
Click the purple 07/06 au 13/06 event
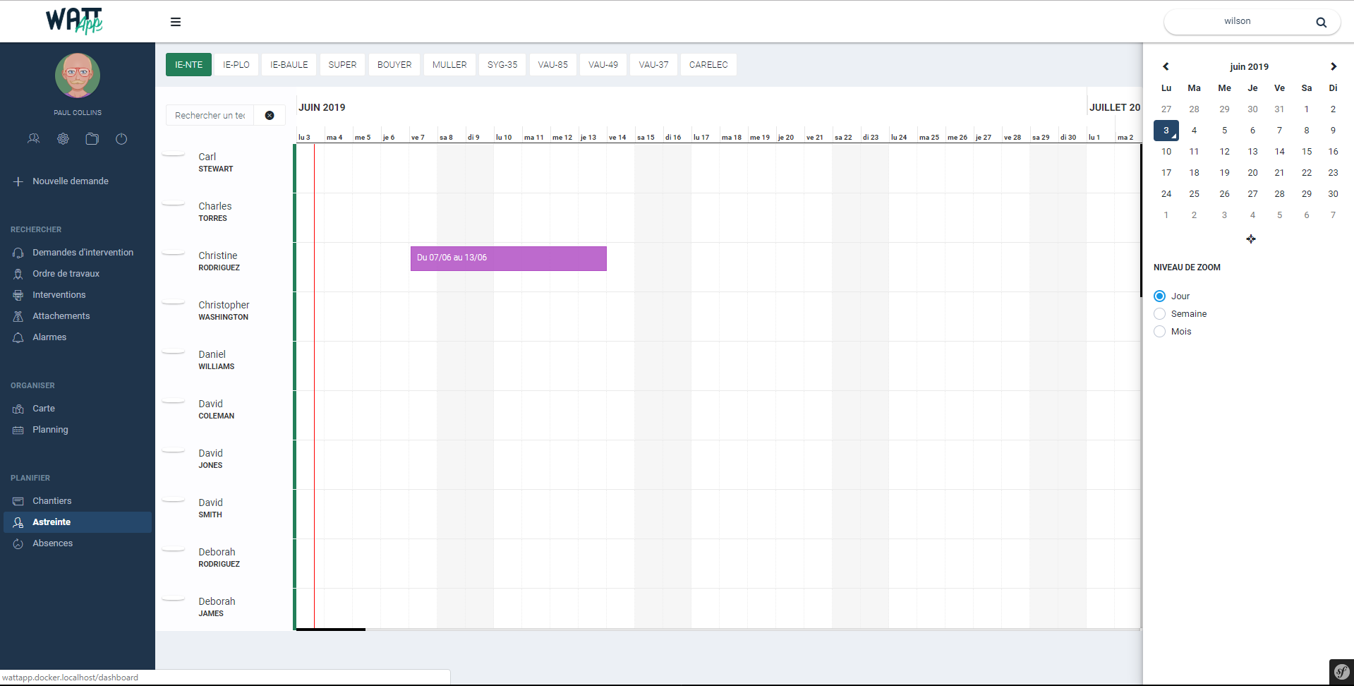point(508,258)
